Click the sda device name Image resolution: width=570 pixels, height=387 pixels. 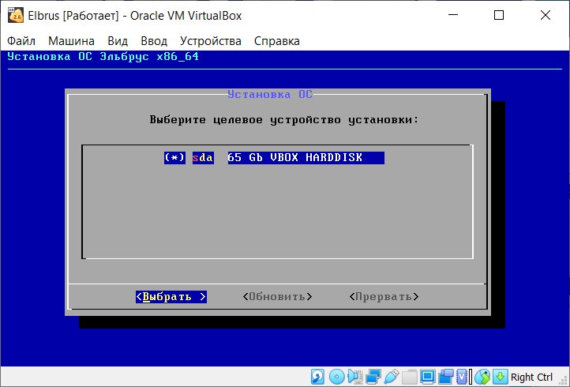pos(203,157)
